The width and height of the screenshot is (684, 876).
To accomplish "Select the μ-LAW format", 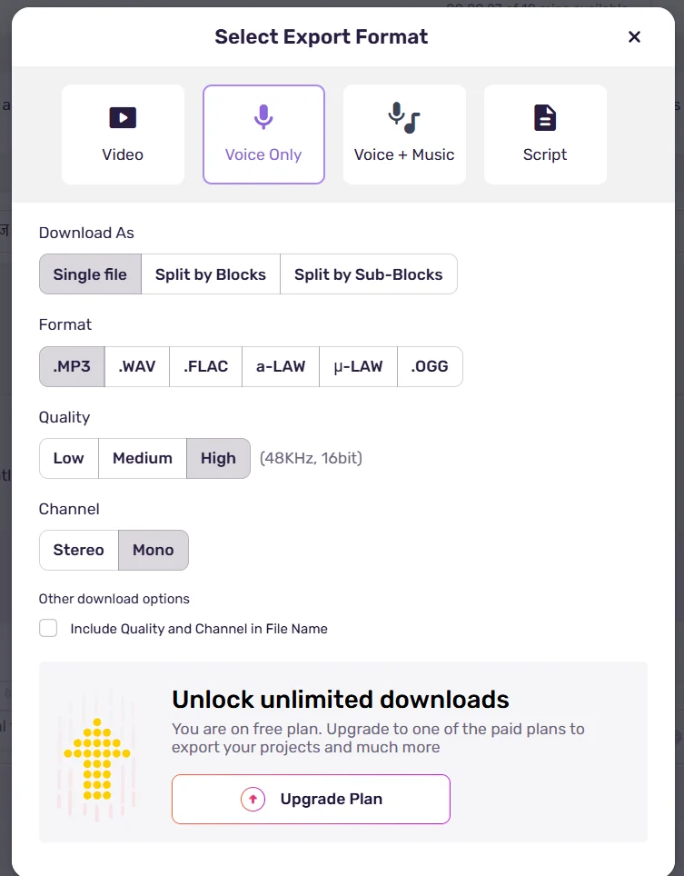I will coord(358,366).
